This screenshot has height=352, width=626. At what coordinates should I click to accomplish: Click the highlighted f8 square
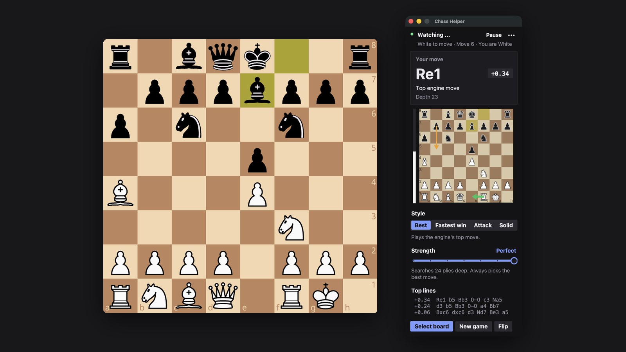(291, 56)
